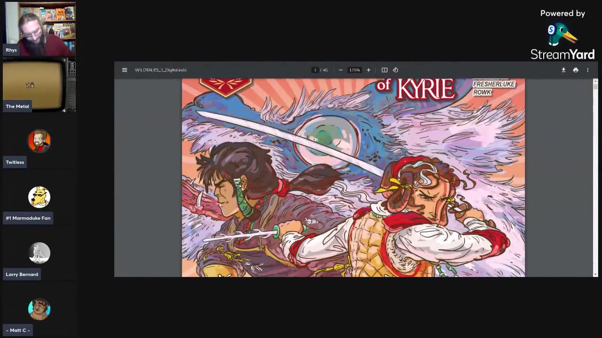Click the FRESHERLUKE credit on cover
Image resolution: width=602 pixels, height=338 pixels.
[x=494, y=84]
